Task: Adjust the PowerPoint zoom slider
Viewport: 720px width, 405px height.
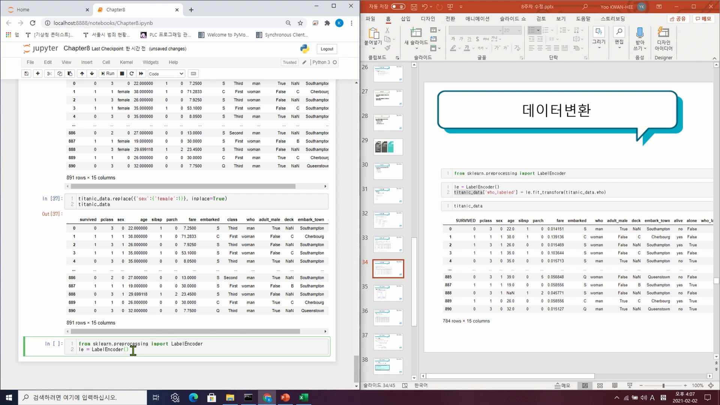Action: (663, 385)
